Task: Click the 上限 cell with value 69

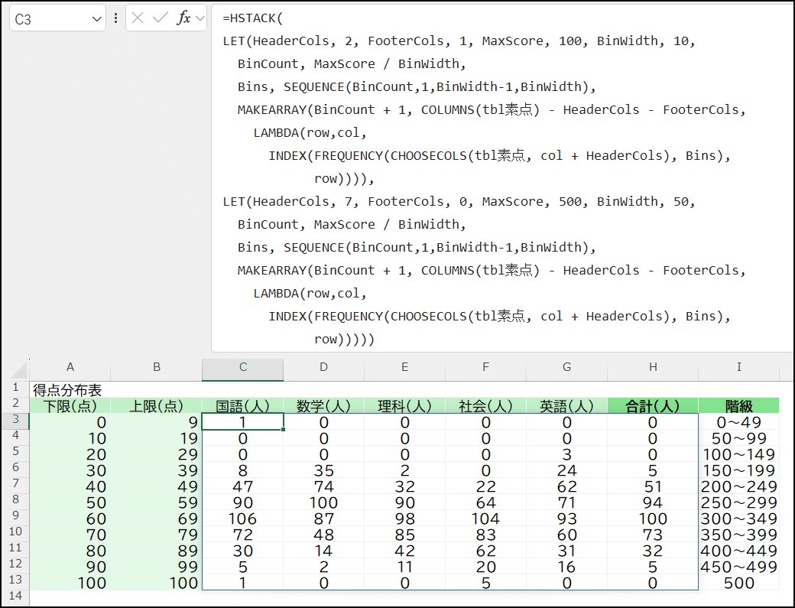Action: (156, 519)
